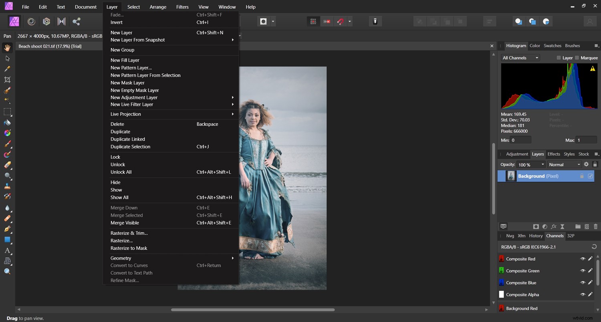
Task: Select the Crop tool
Action: click(x=7, y=79)
